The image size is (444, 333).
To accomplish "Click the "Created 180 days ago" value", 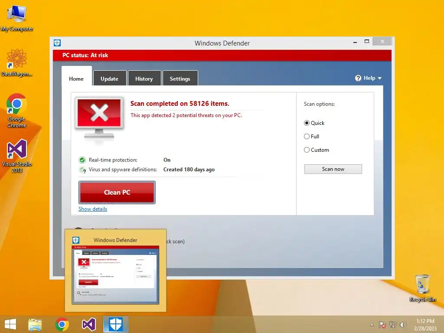I will pos(189,170).
